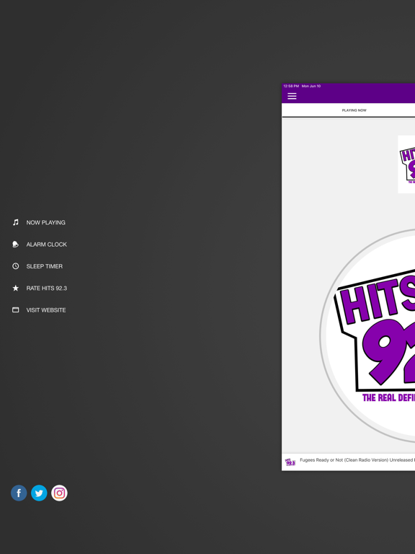Open the hamburger menu icon
Viewport: 415px width, 554px height.
pos(292,96)
